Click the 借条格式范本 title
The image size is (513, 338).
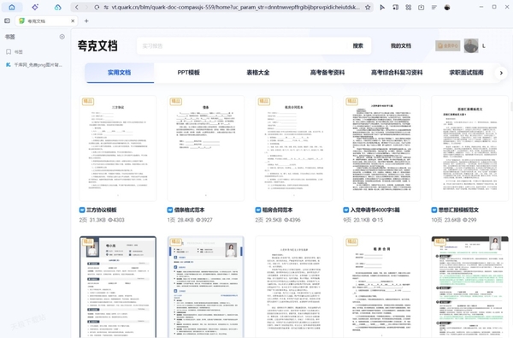coord(190,210)
